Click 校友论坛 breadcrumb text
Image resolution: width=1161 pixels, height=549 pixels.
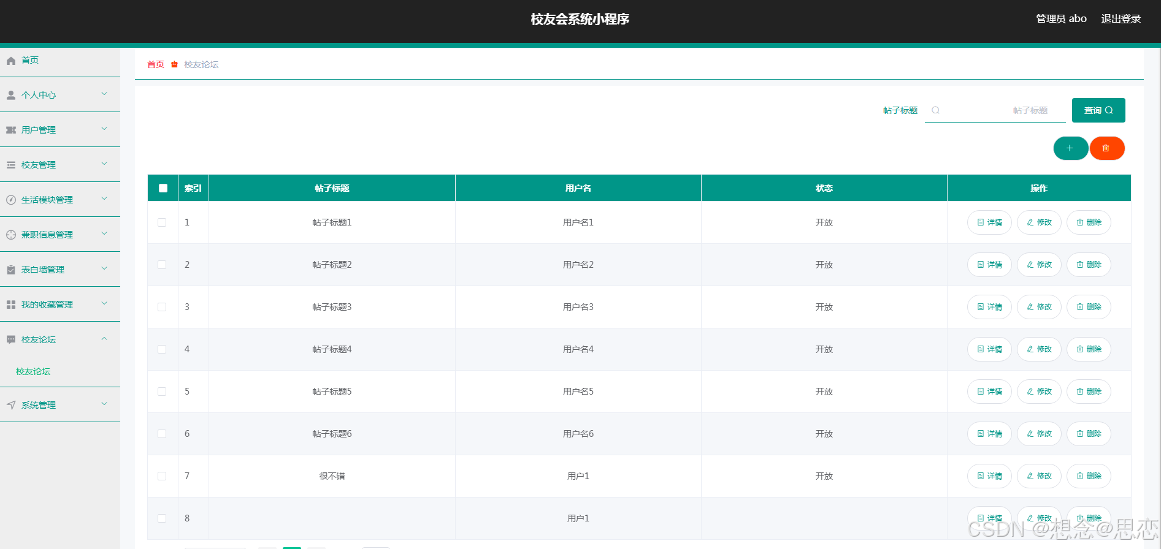201,64
